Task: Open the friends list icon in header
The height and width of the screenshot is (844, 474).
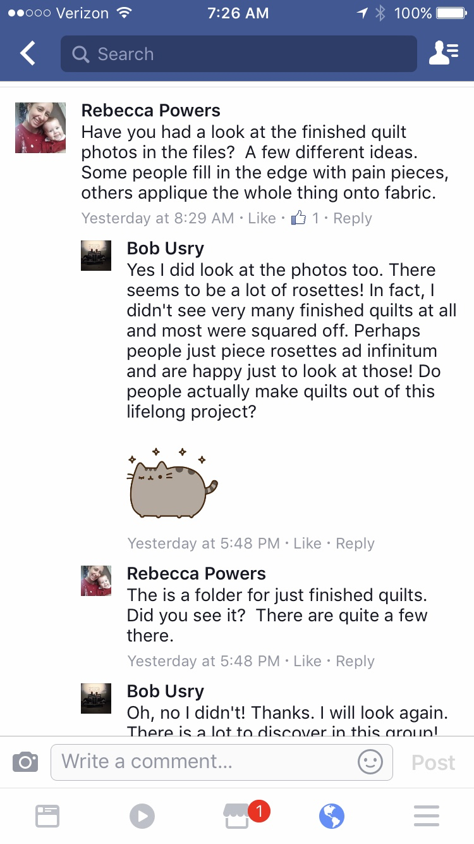Action: (443, 54)
